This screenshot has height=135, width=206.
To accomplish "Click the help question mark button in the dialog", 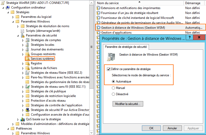I will pos(189,37).
